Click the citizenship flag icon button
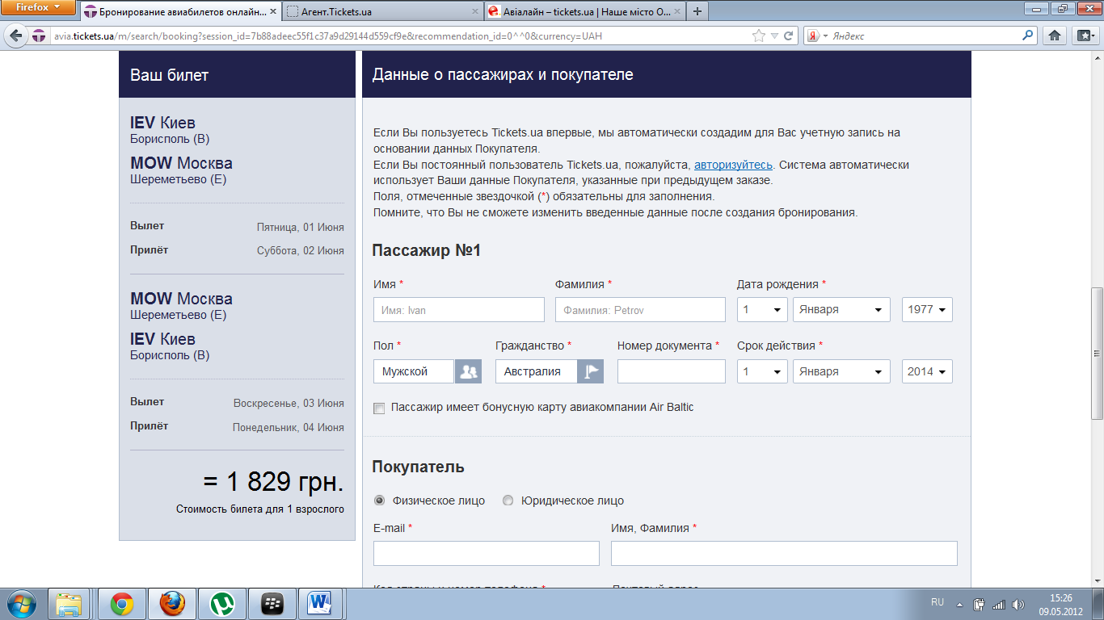Image resolution: width=1104 pixels, height=620 pixels. (591, 371)
